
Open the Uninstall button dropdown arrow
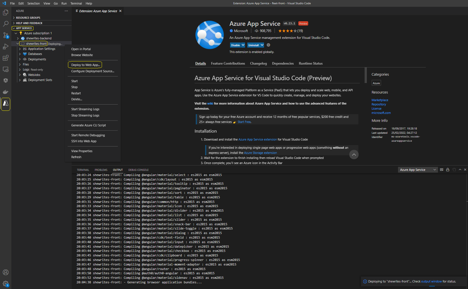(262, 45)
